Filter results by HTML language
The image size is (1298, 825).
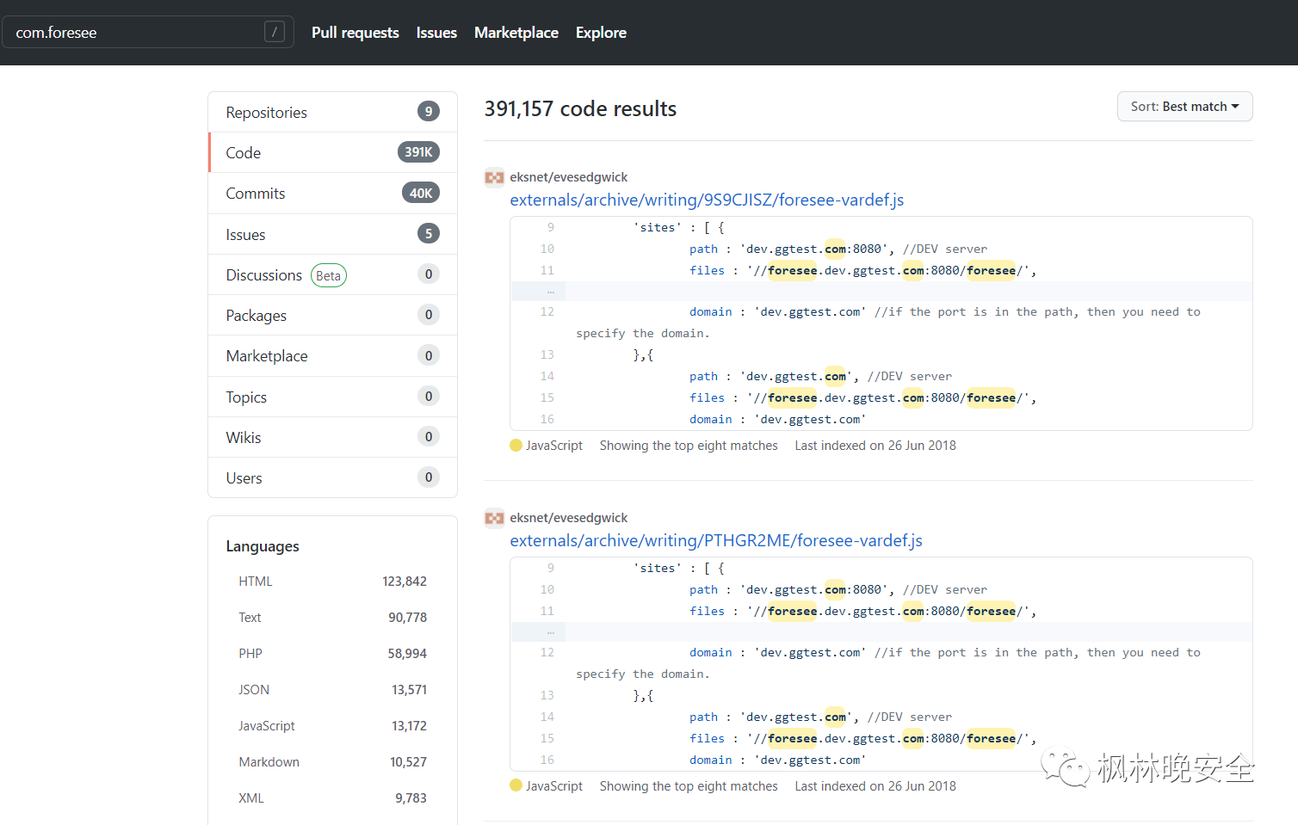332,582
